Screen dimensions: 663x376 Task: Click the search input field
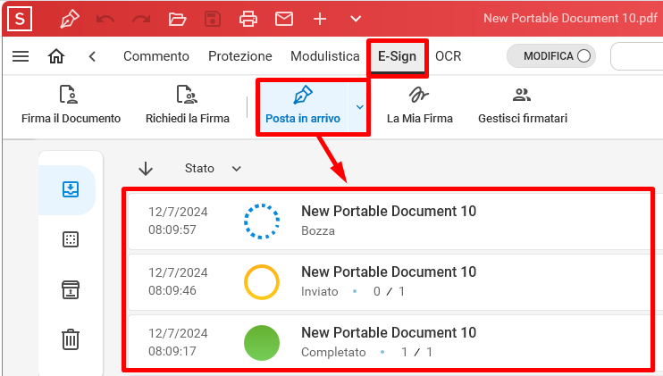pos(636,55)
